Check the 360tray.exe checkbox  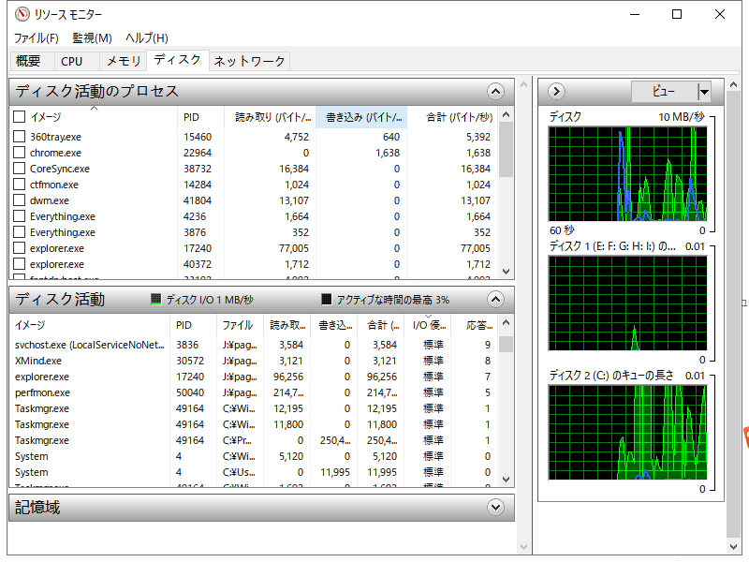(19, 137)
